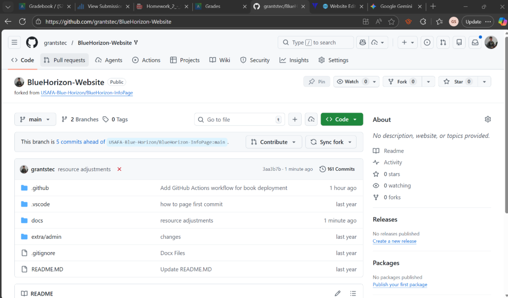508x298 pixels.
Task: View 0 Tags link
Action: (x=115, y=119)
